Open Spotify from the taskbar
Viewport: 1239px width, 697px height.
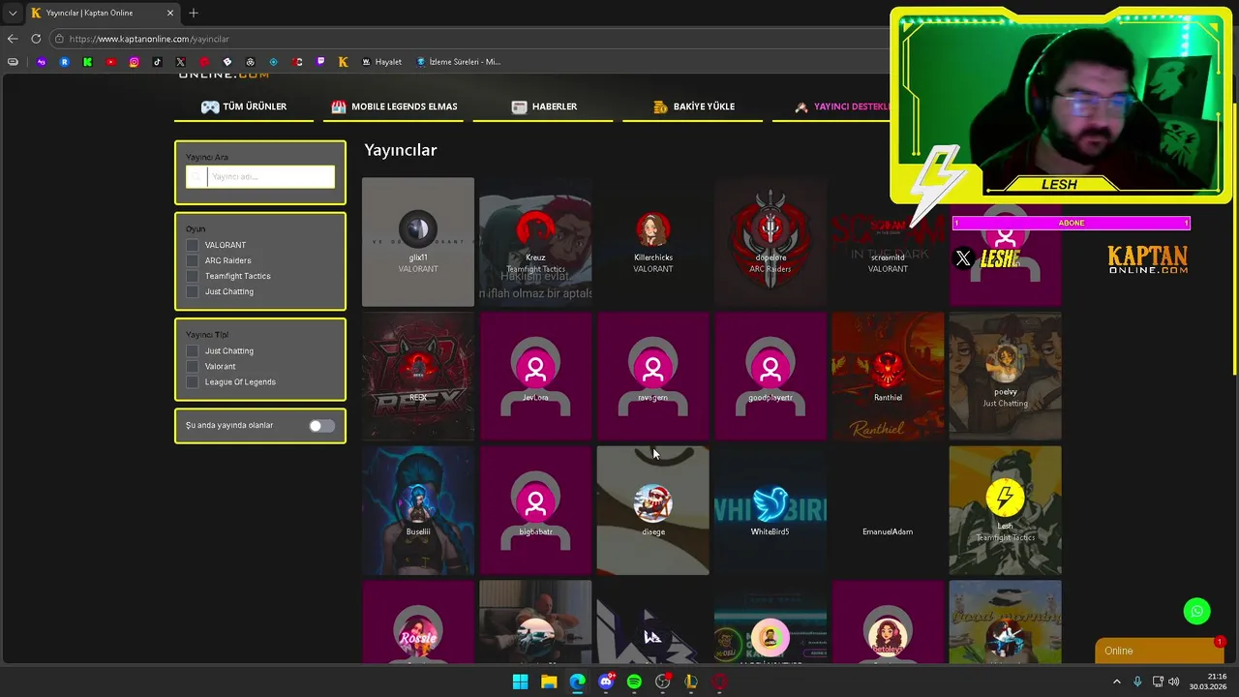tap(634, 682)
